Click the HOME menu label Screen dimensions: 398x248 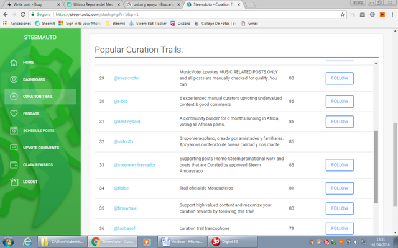pyautogui.click(x=29, y=63)
